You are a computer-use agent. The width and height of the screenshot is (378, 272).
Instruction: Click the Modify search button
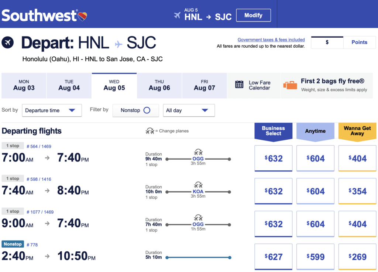pyautogui.click(x=253, y=15)
